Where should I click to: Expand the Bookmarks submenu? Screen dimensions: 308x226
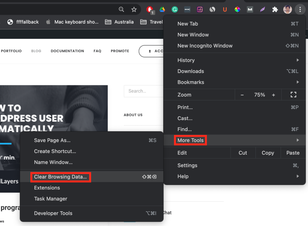235,82
